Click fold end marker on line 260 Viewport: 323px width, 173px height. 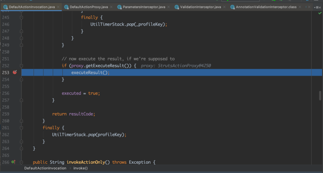pos(22,121)
